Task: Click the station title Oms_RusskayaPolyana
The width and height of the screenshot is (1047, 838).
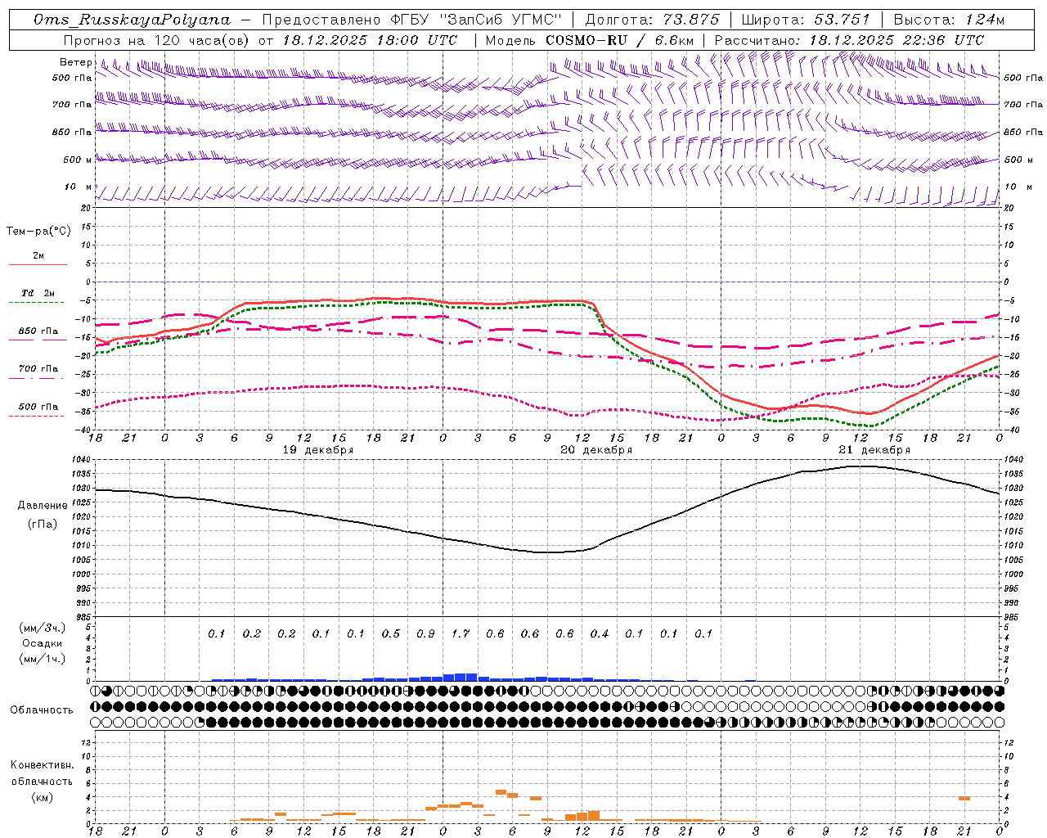Action: (x=133, y=20)
